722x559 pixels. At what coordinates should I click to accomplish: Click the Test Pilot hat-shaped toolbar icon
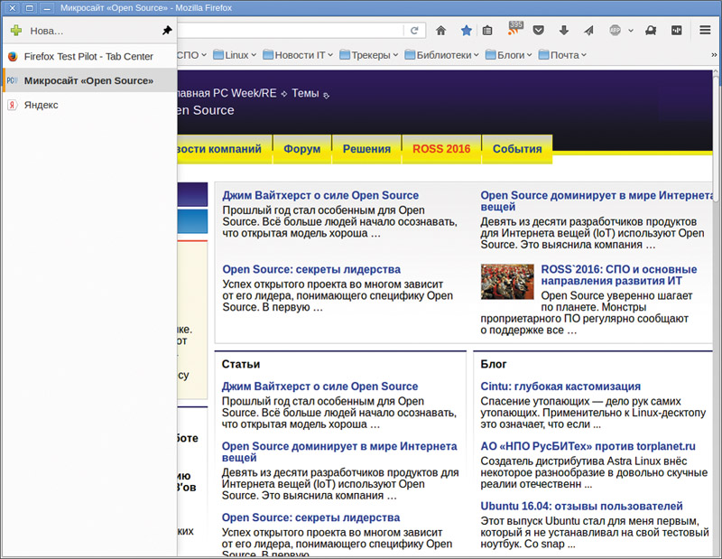tap(651, 31)
